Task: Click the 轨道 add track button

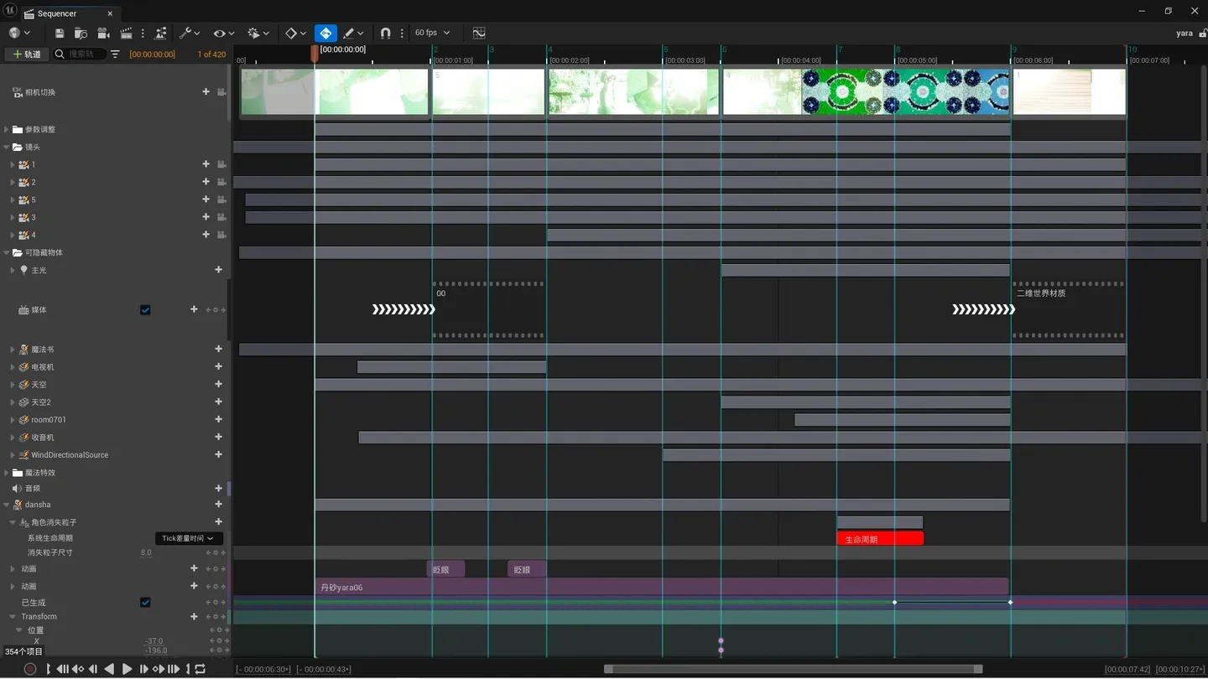Action: [27, 54]
